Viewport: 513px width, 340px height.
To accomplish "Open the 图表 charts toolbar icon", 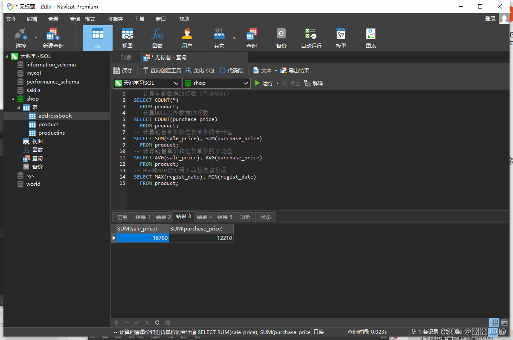I will coord(371,38).
